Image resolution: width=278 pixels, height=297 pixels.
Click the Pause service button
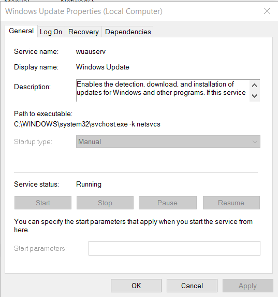coord(168,203)
